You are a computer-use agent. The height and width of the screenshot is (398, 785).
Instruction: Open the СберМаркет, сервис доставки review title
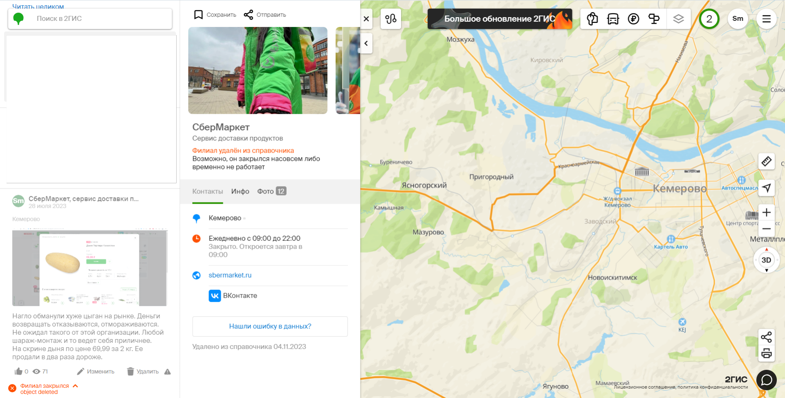point(84,199)
